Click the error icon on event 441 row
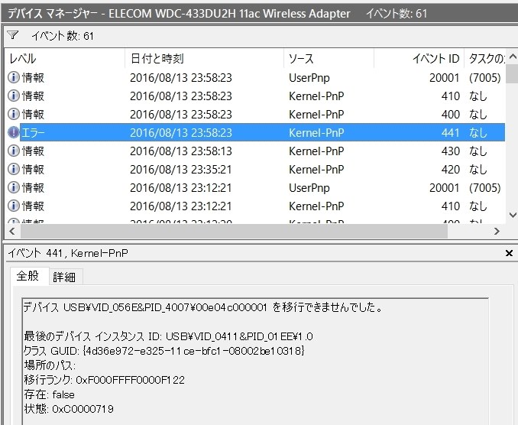This screenshot has height=425, width=518. pos(14,132)
